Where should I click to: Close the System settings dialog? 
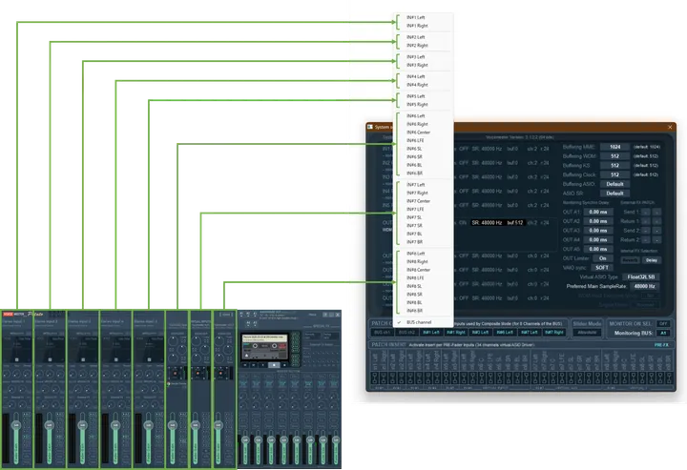click(670, 127)
